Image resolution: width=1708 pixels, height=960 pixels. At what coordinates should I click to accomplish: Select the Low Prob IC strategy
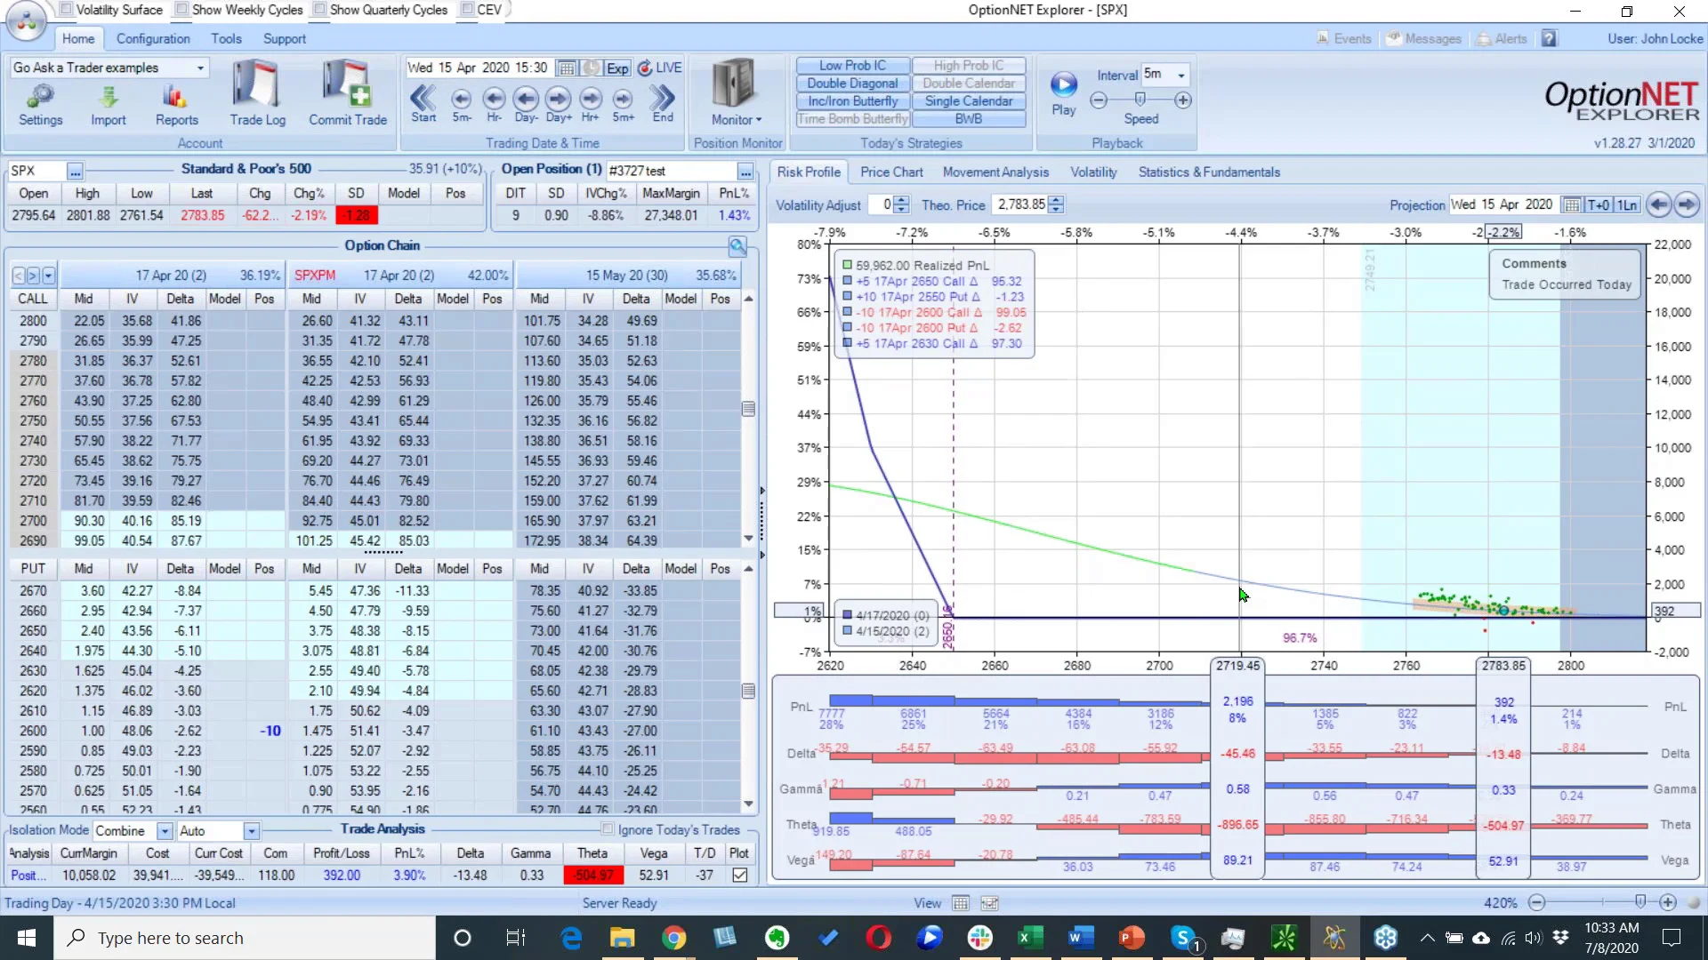click(x=852, y=66)
